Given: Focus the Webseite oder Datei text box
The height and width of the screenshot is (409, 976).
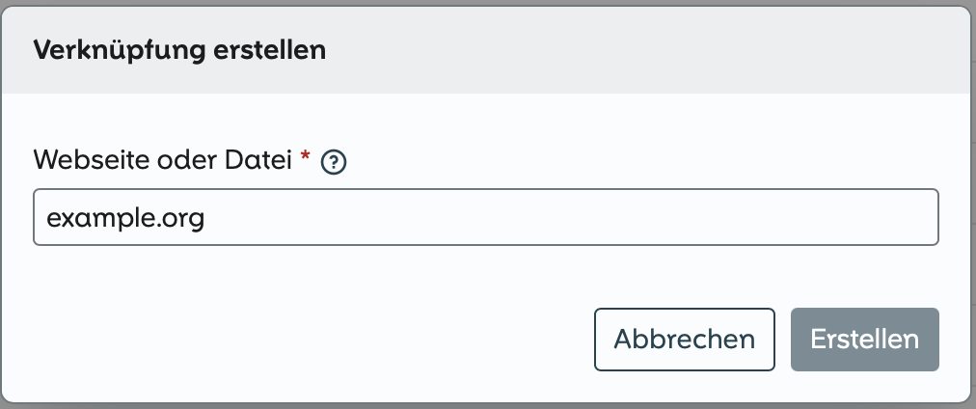Looking at the screenshot, I should [x=485, y=217].
